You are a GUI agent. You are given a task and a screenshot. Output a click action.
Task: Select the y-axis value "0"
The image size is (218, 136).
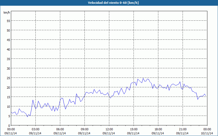coord(9,125)
